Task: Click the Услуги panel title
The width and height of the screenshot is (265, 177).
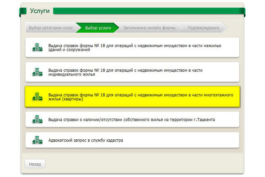Action: 39,11
